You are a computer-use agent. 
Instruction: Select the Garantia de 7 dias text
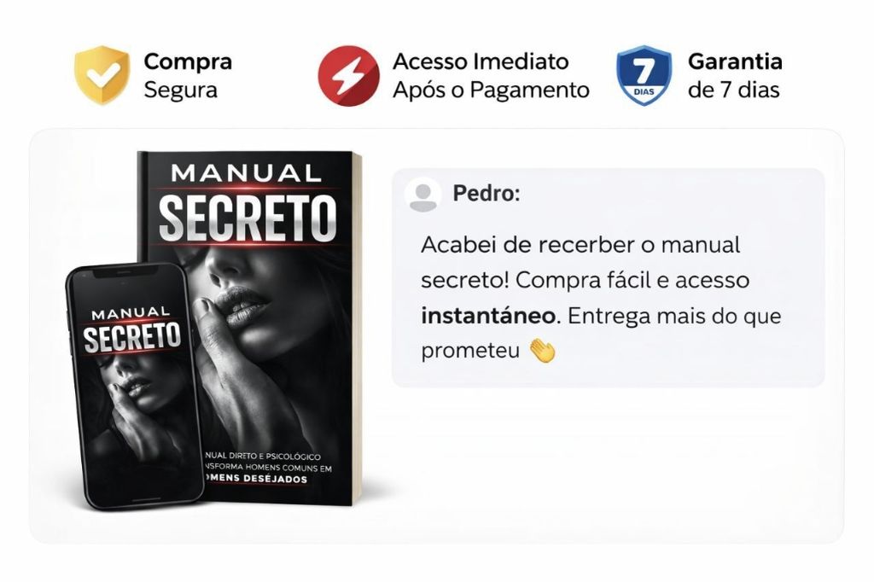(735, 75)
